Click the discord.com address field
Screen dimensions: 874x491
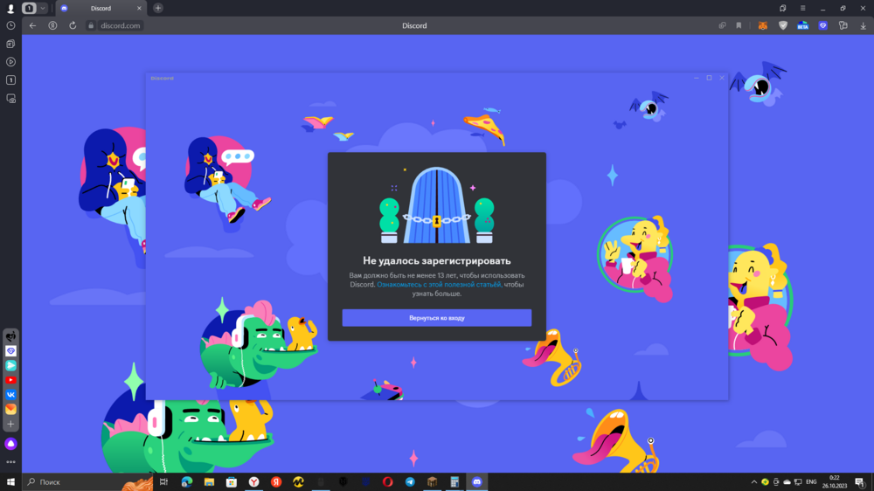(x=120, y=25)
